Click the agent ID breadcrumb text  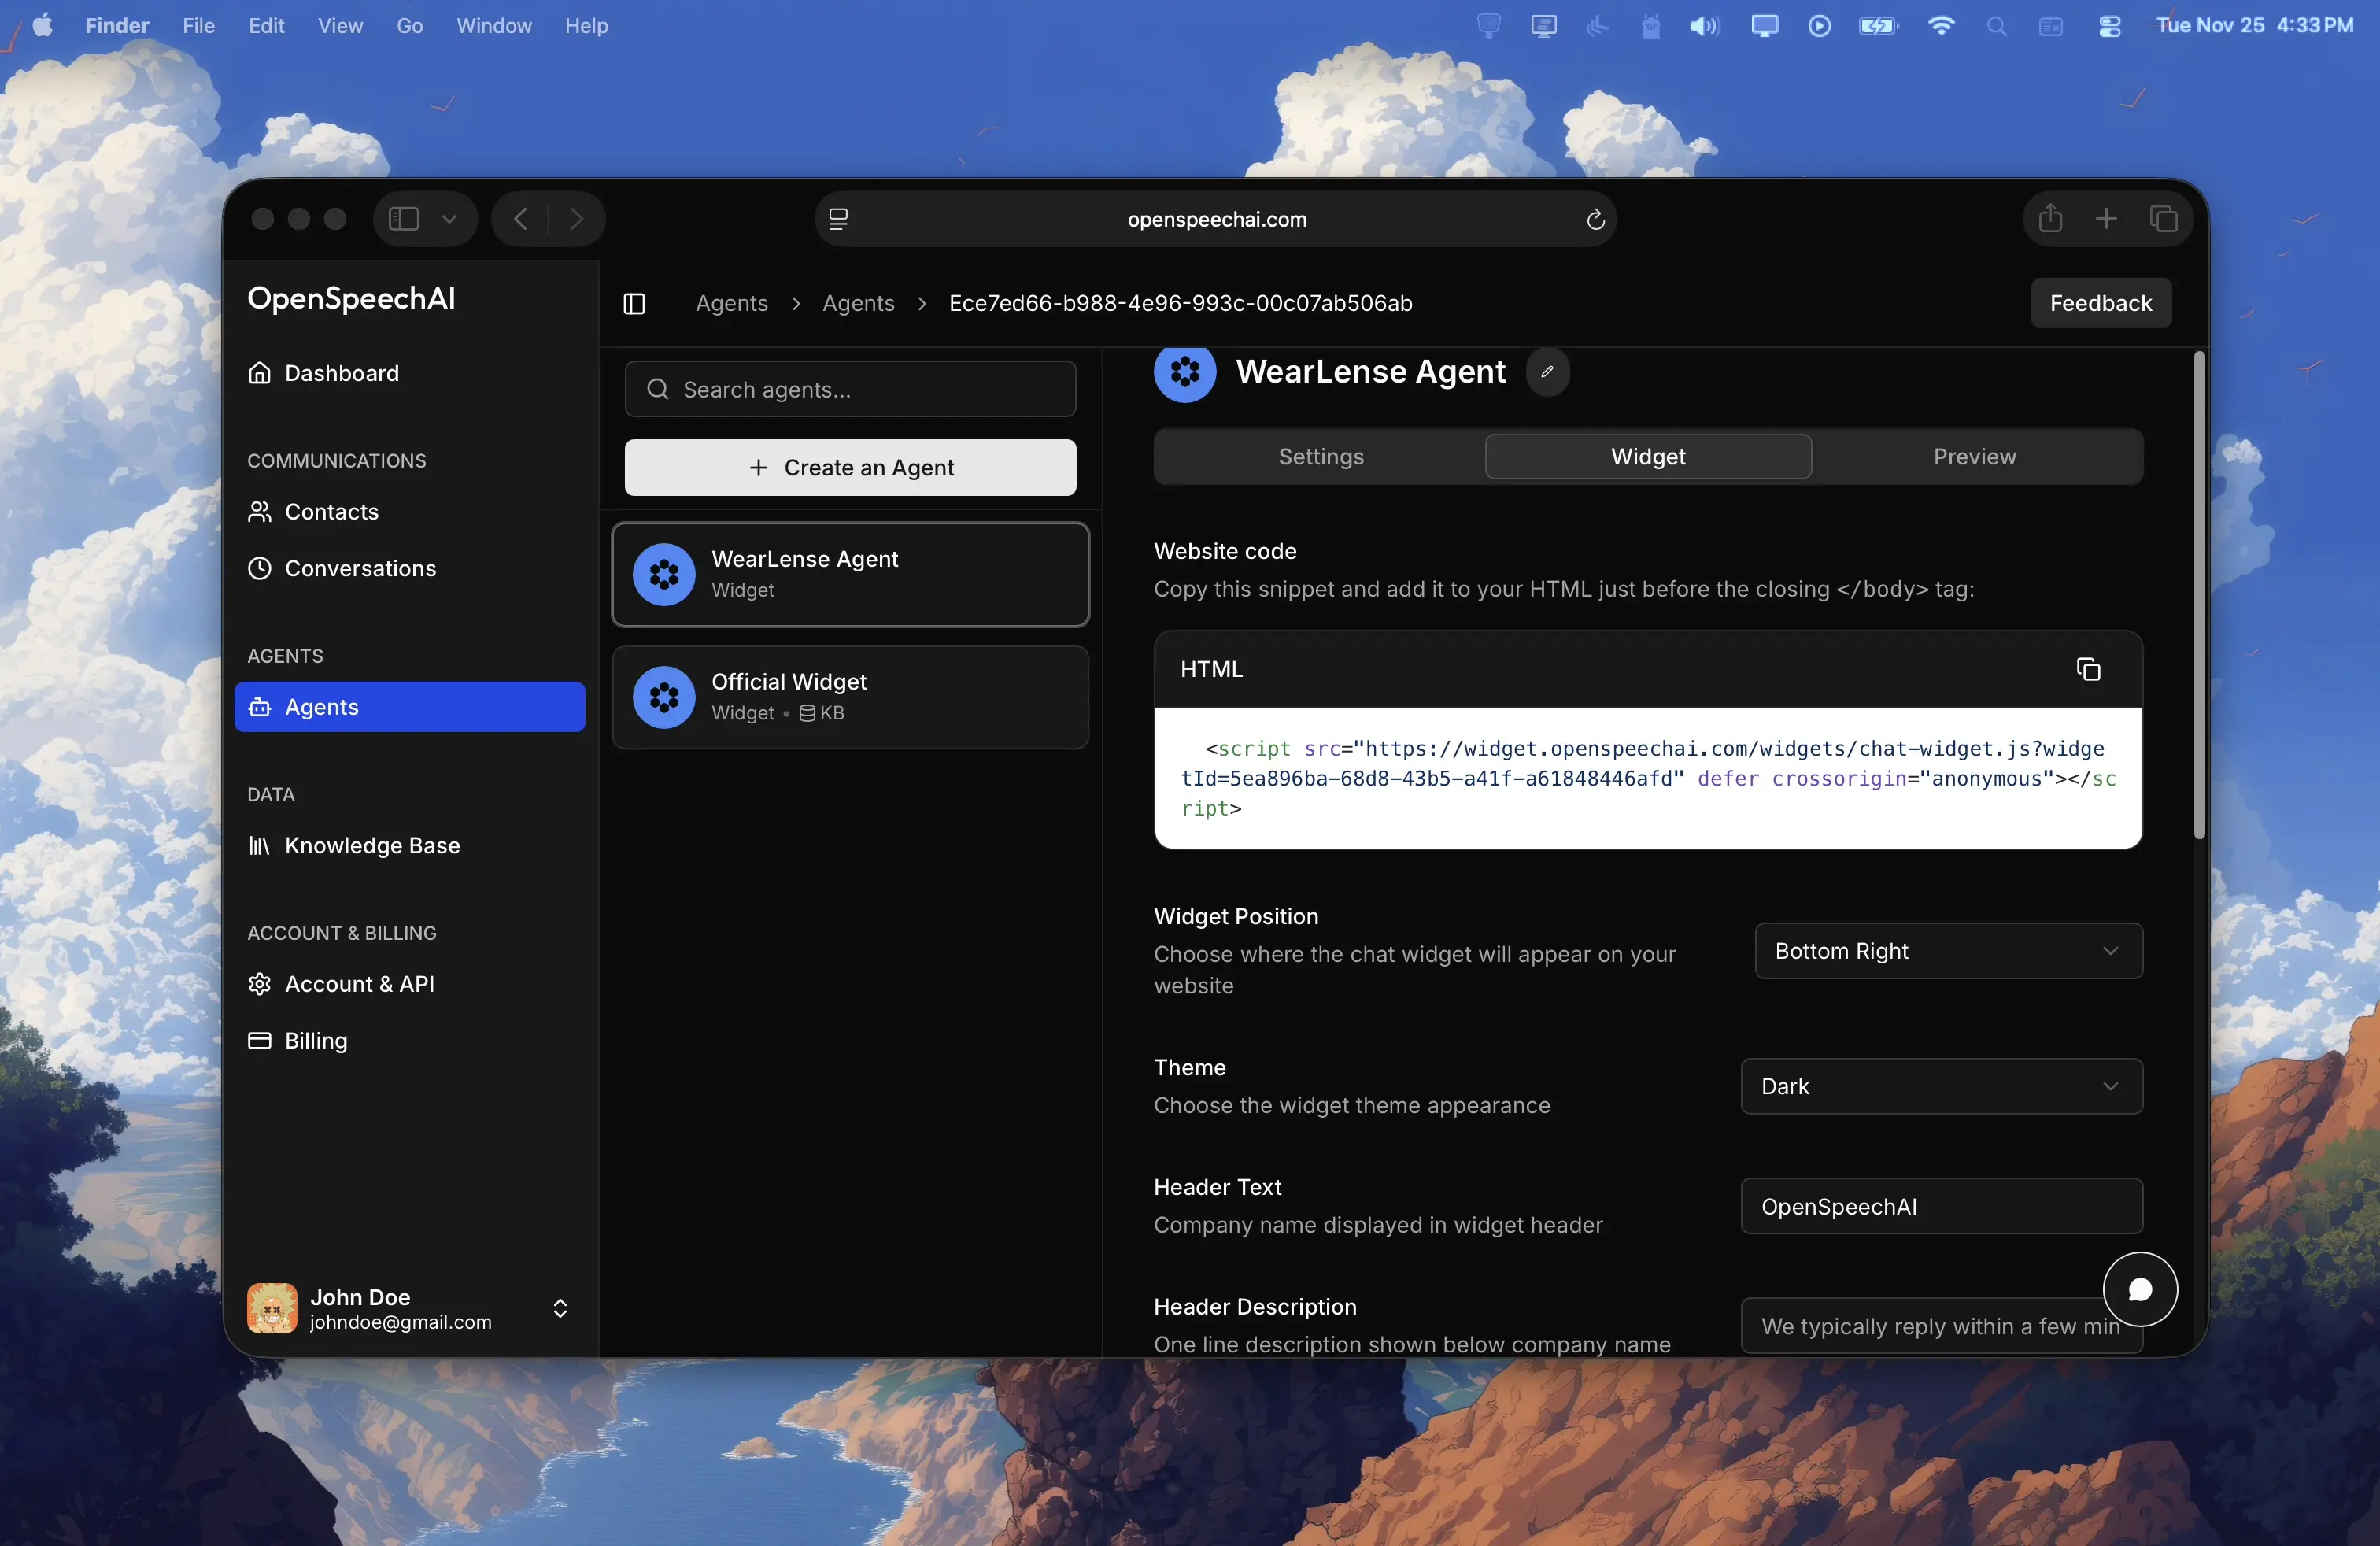click(1180, 303)
